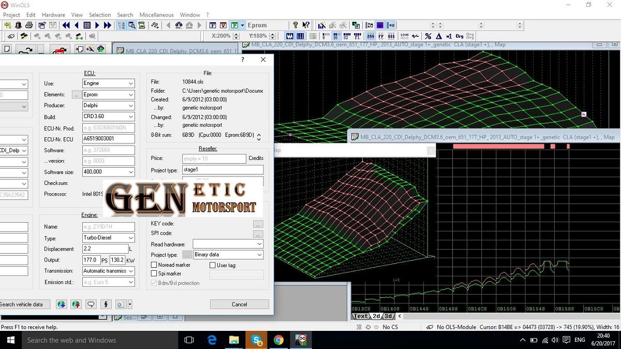Check the Spi marker checkbox
The height and width of the screenshot is (349, 621).
point(154,273)
